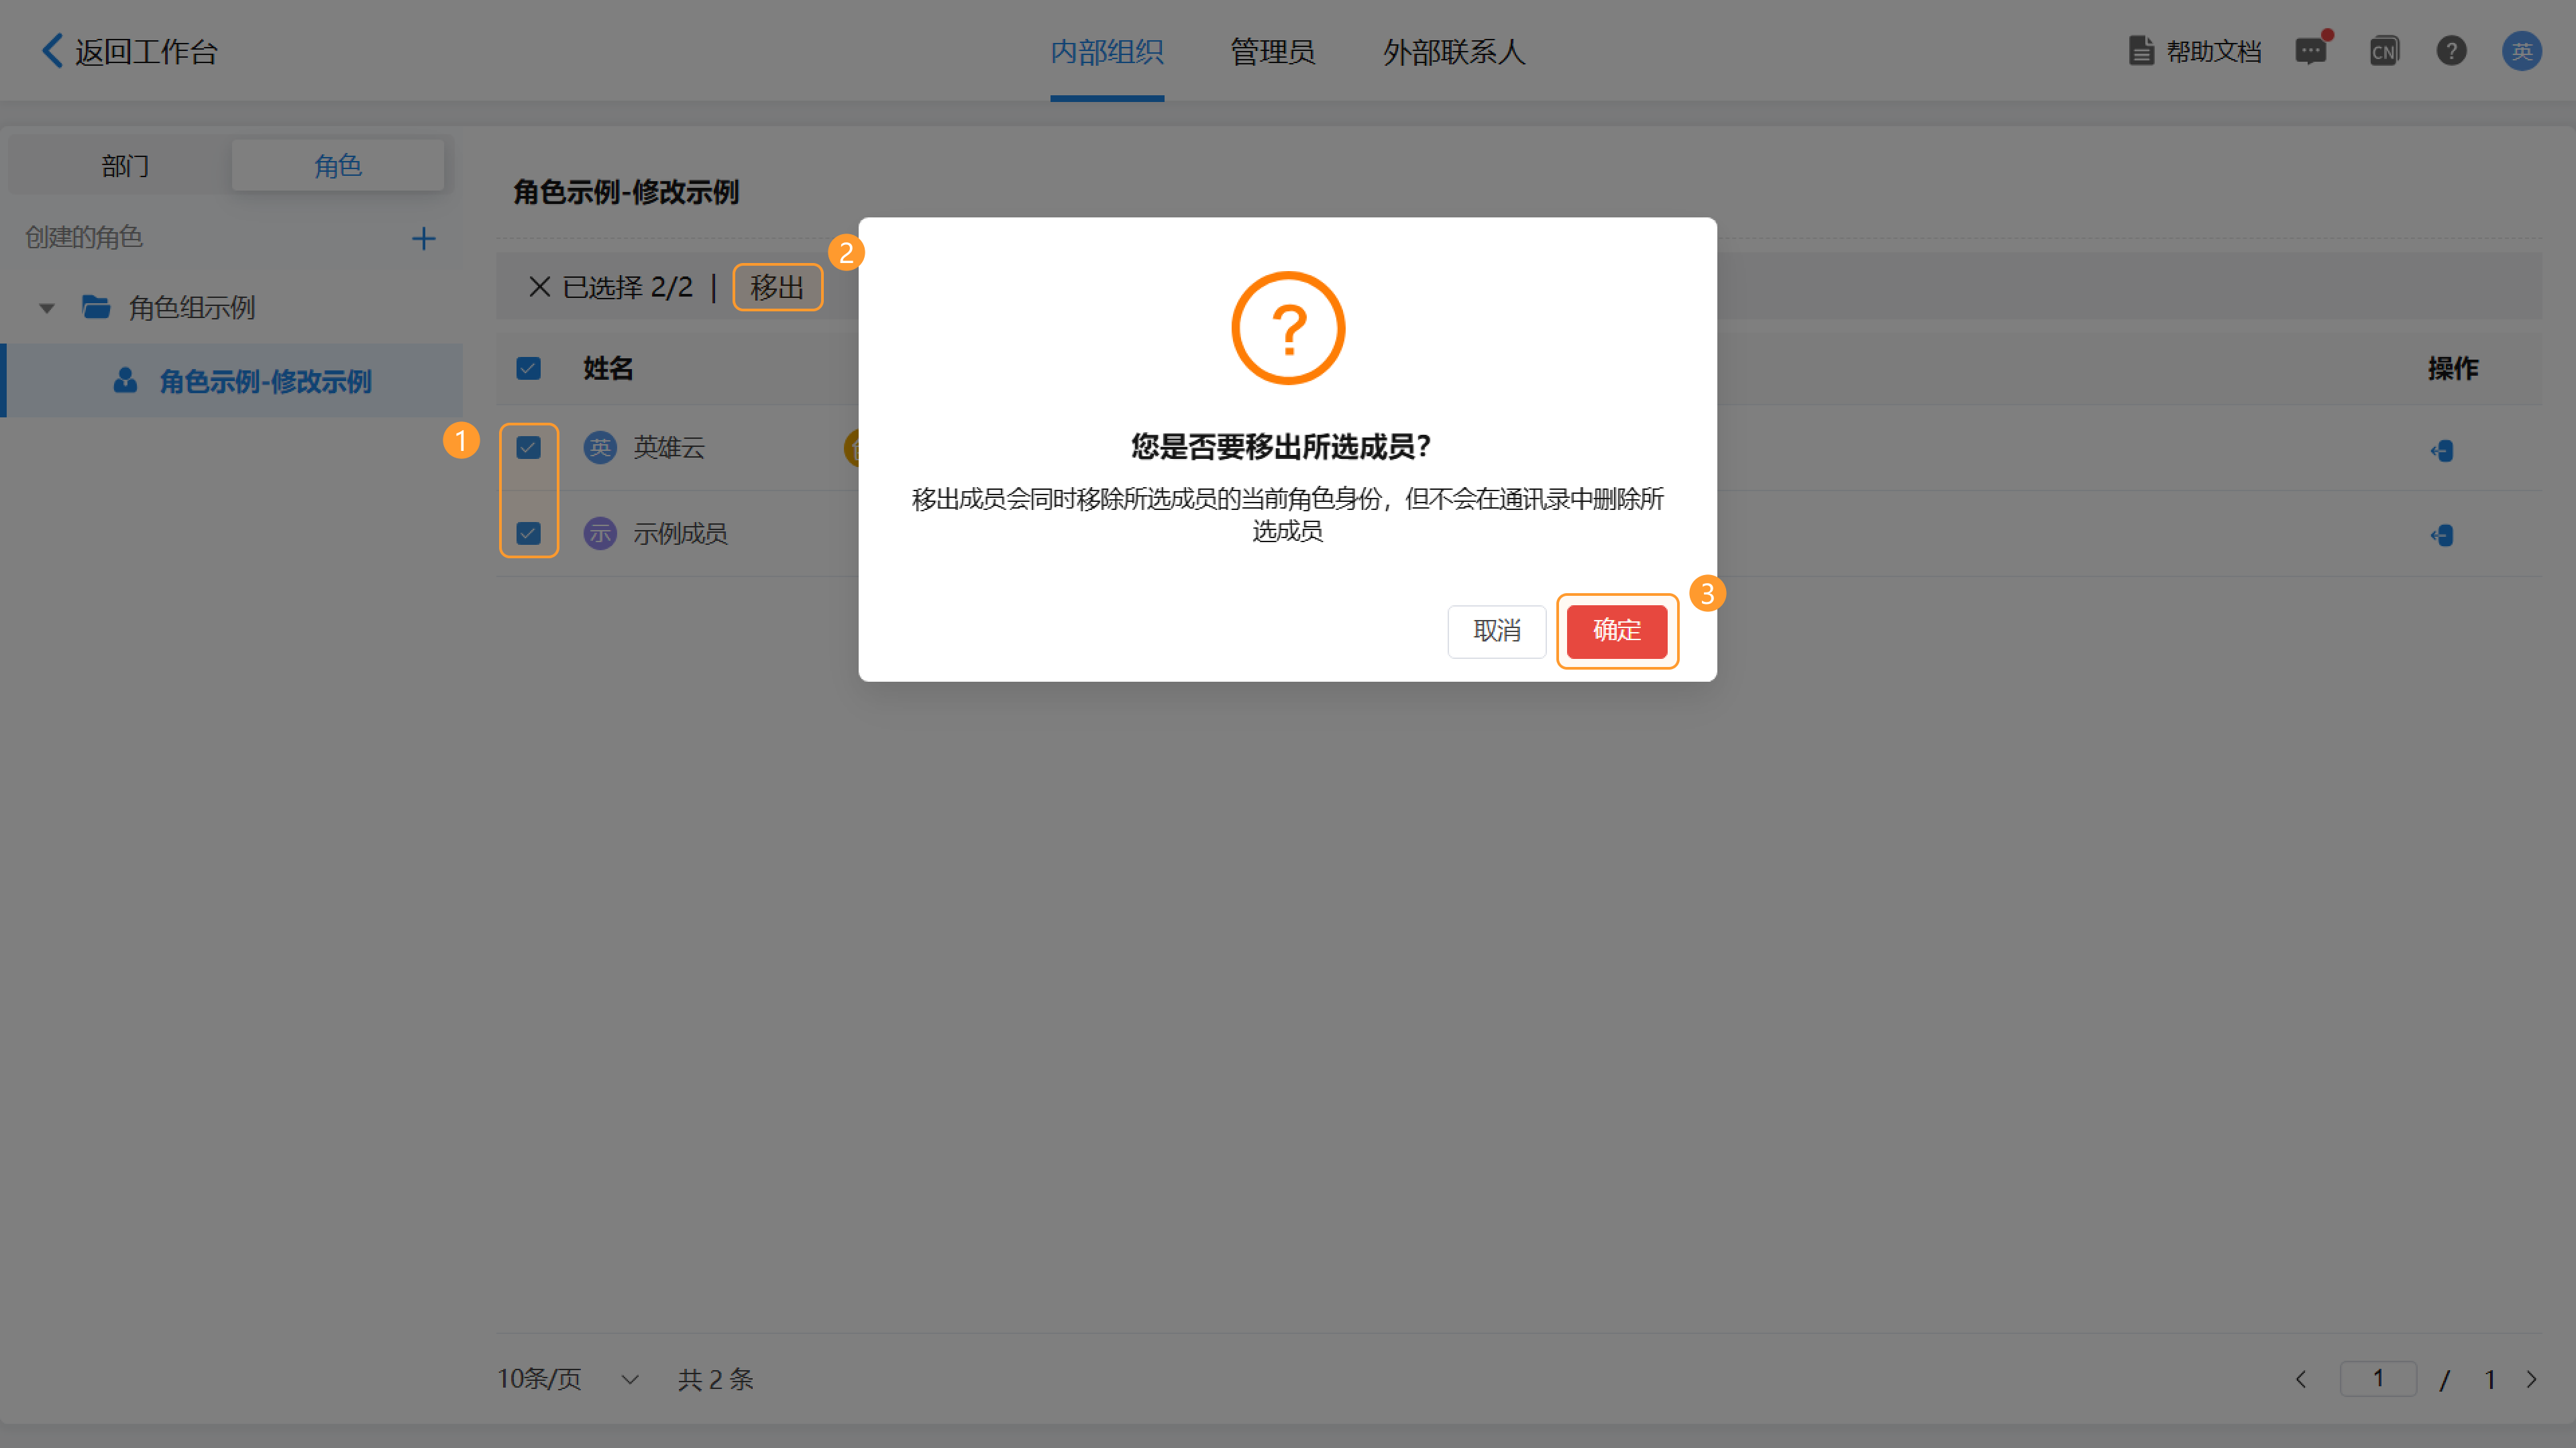Image resolution: width=2576 pixels, height=1448 pixels.
Task: Click the blue user avatar in top right
Action: pyautogui.click(x=2521, y=51)
